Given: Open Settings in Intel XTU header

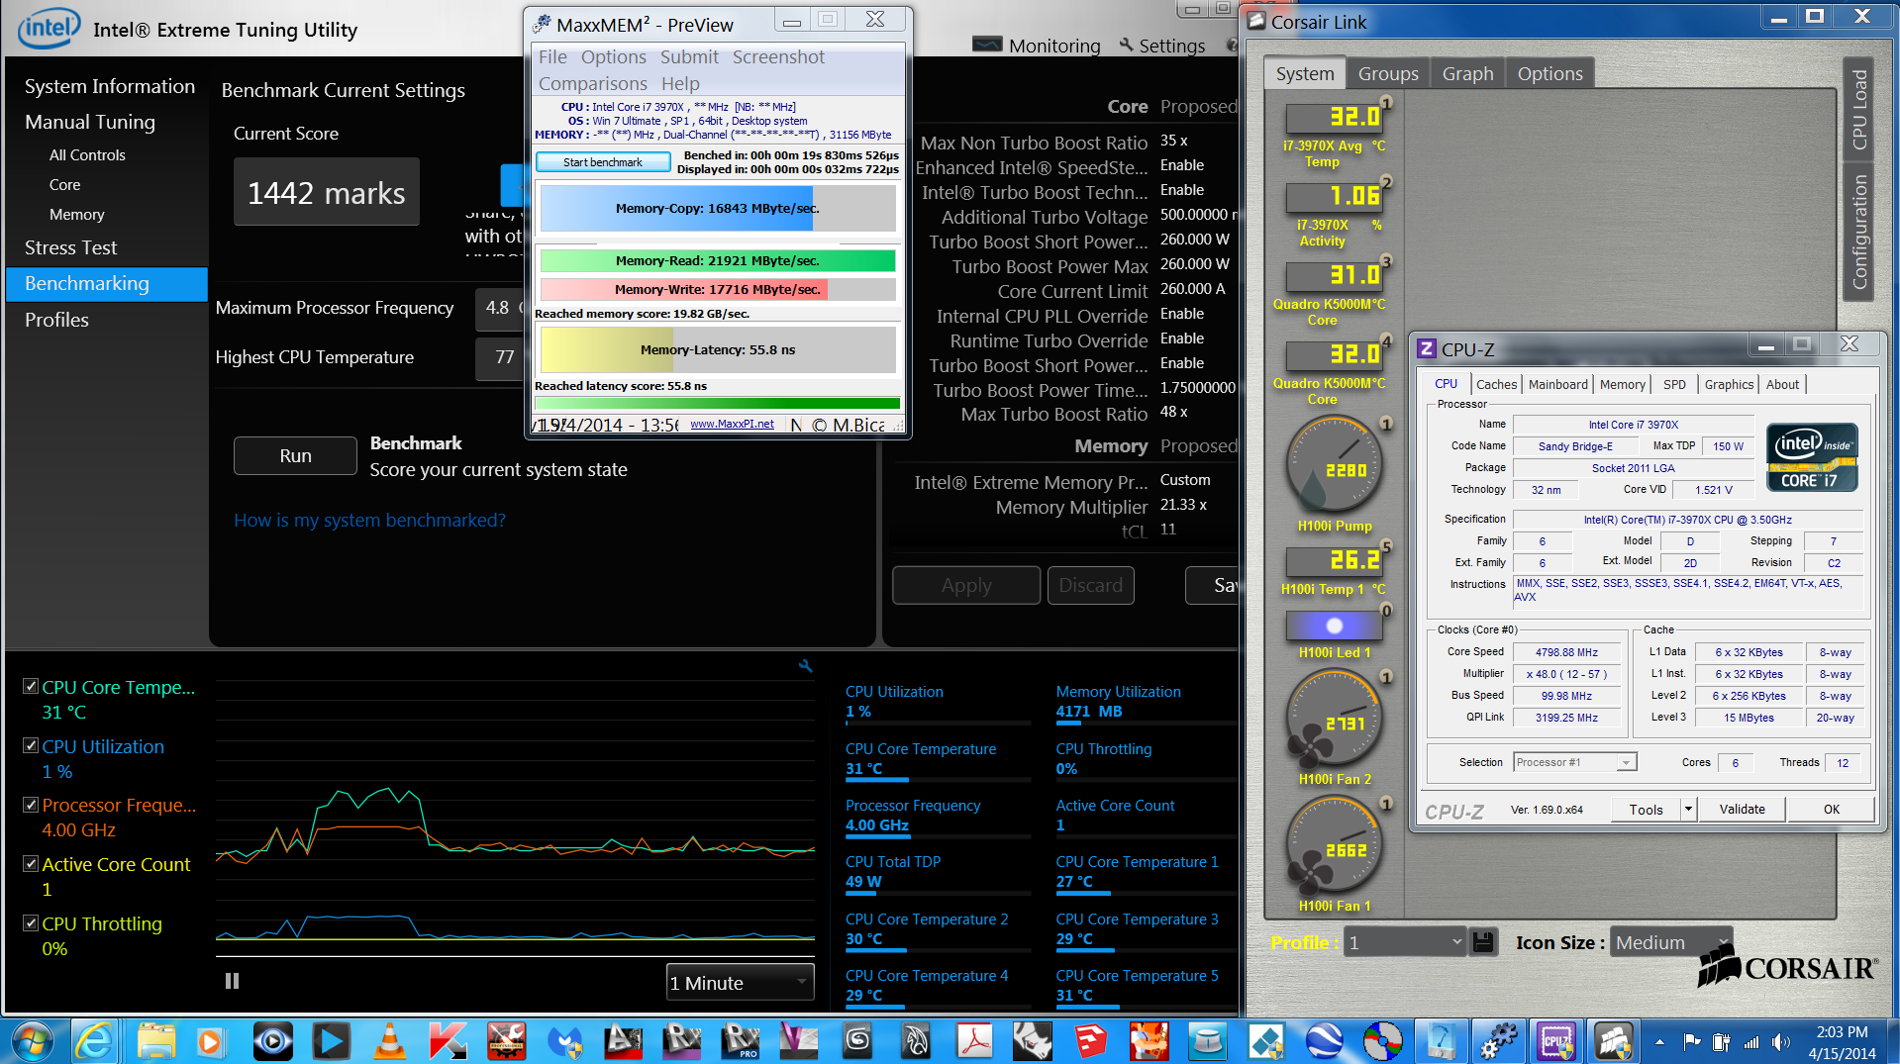Looking at the screenshot, I should (1162, 46).
